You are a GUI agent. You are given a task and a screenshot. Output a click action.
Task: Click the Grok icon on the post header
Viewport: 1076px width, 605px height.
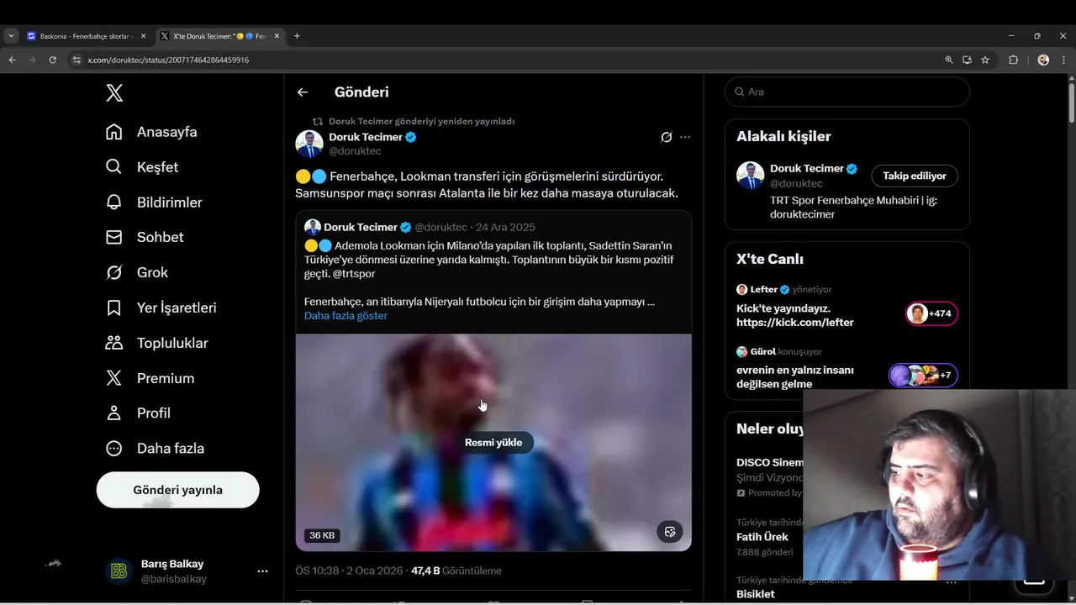[x=666, y=137]
